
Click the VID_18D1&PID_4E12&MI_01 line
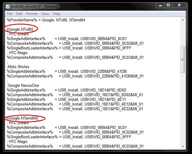tap(75, 104)
